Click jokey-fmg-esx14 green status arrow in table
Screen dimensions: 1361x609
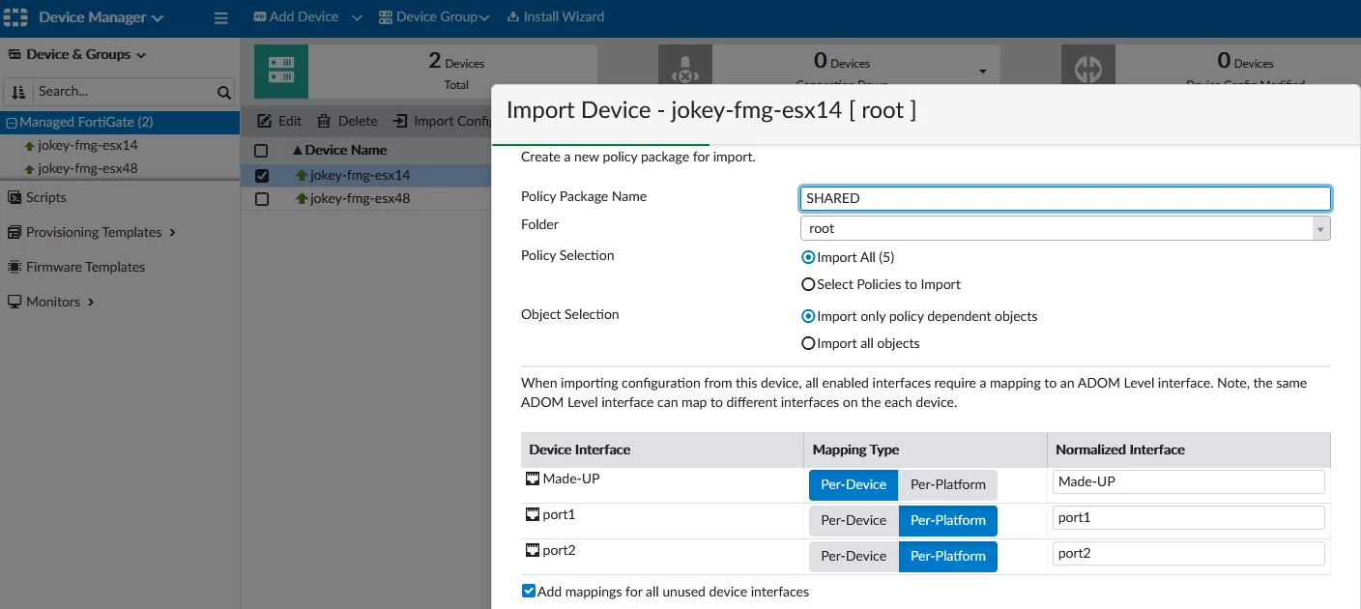pyautogui.click(x=302, y=176)
